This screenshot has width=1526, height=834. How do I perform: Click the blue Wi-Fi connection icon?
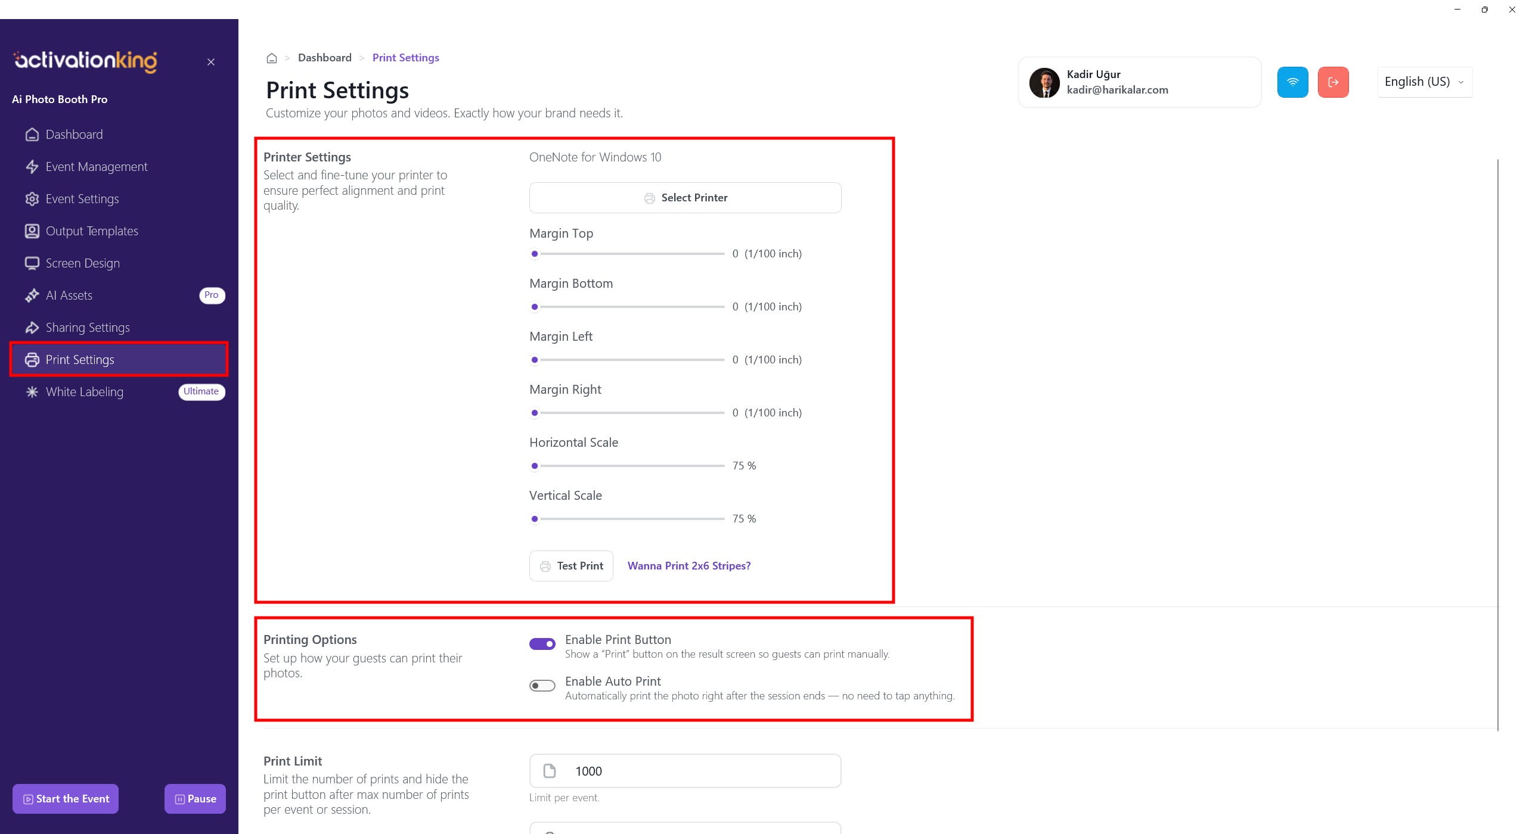click(1292, 82)
